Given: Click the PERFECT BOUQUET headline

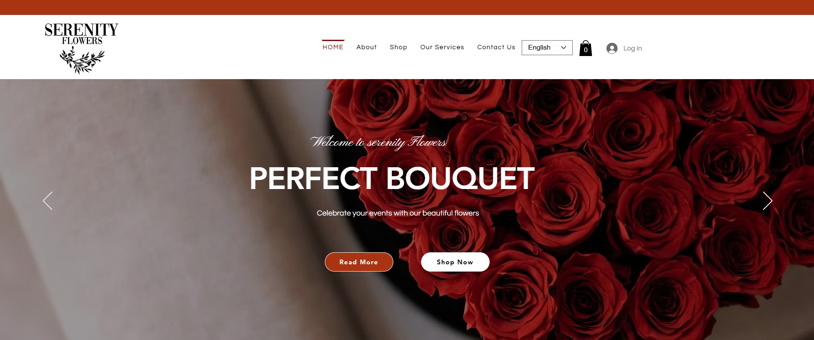Looking at the screenshot, I should [392, 178].
